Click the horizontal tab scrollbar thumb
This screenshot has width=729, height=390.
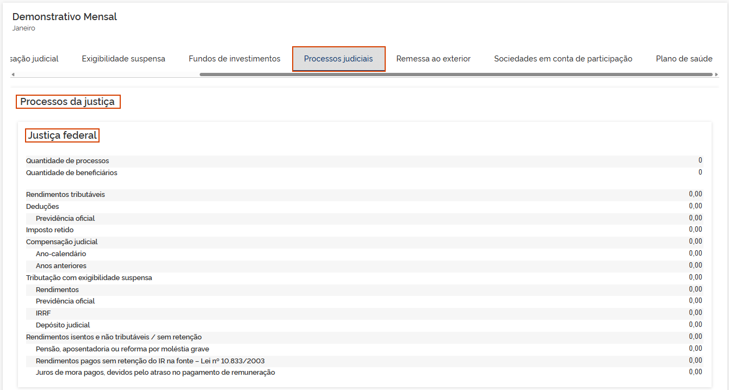[x=456, y=75]
